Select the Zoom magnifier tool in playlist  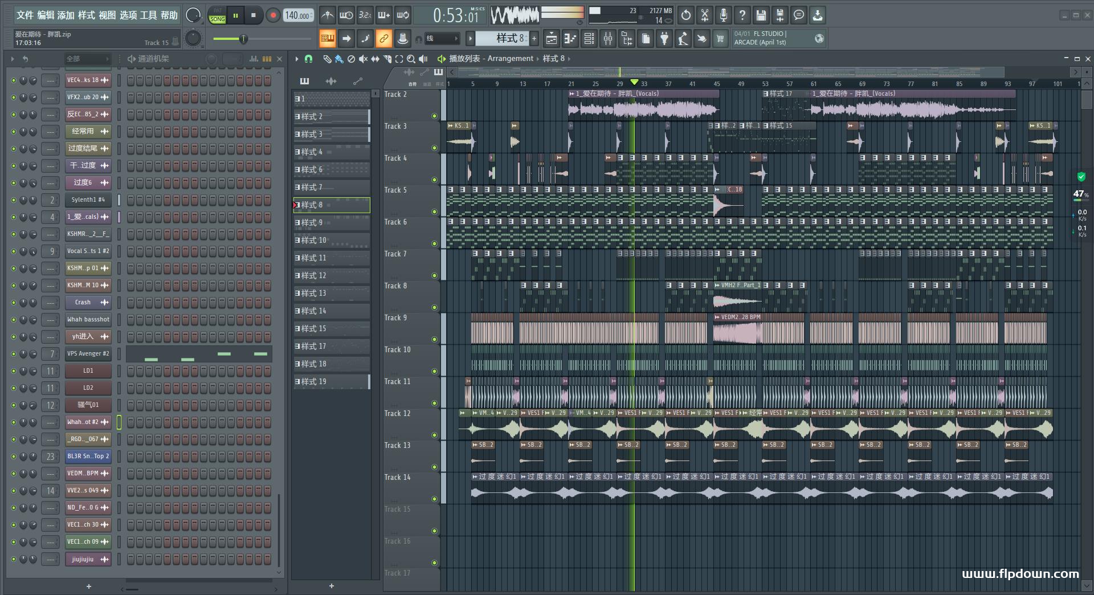pyautogui.click(x=411, y=59)
